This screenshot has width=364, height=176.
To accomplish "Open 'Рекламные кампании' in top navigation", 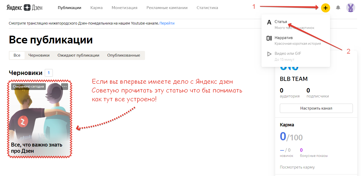I will (167, 8).
